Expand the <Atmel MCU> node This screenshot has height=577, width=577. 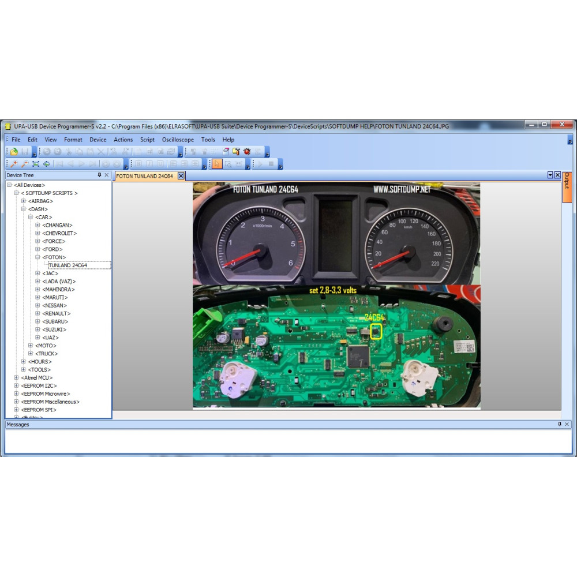tap(16, 377)
